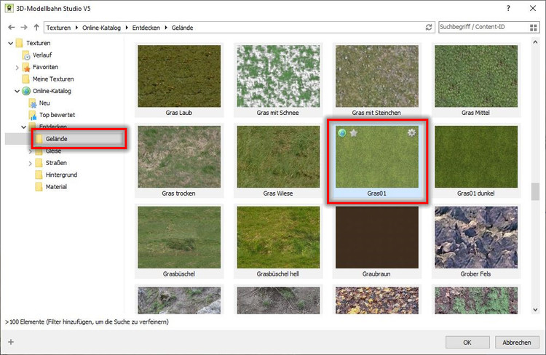Select Texturen in the breadcrumb path
546x355 pixels.
point(60,27)
